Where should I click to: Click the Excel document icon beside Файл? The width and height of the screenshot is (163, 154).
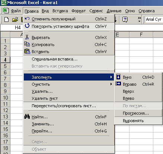[6, 10]
